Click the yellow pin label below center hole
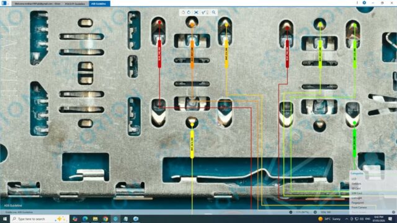The height and width of the screenshot is (223, 397). [x=192, y=144]
